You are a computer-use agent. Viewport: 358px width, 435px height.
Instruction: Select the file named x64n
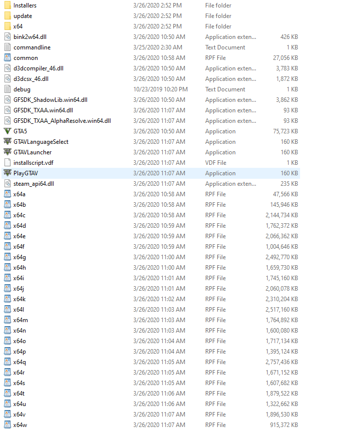[x=19, y=331]
